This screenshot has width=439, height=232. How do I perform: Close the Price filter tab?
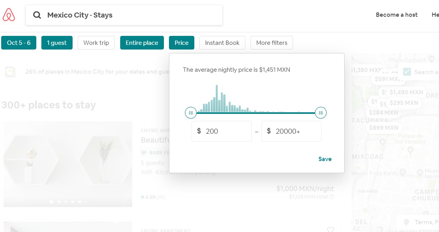[181, 43]
